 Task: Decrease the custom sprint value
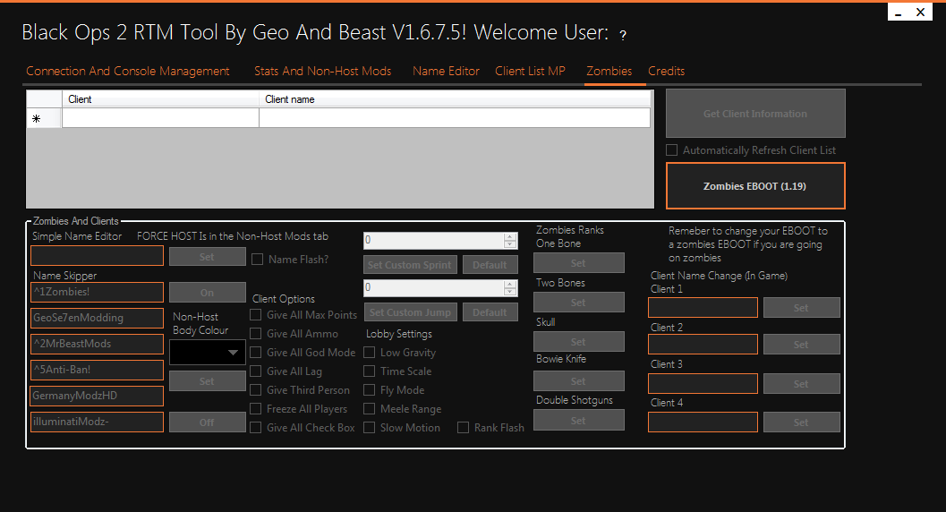click(x=510, y=244)
